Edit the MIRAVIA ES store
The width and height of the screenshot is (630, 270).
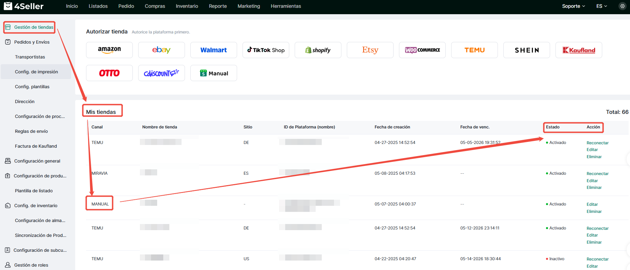click(592, 181)
